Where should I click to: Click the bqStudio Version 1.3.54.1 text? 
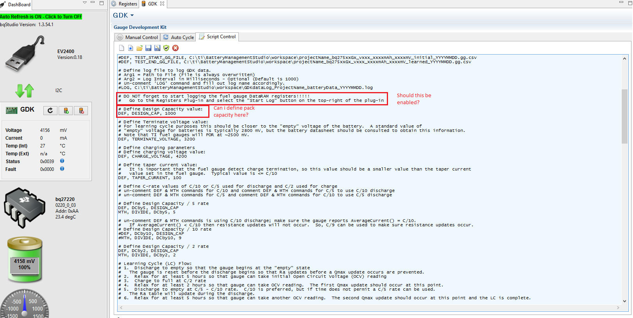click(x=27, y=25)
